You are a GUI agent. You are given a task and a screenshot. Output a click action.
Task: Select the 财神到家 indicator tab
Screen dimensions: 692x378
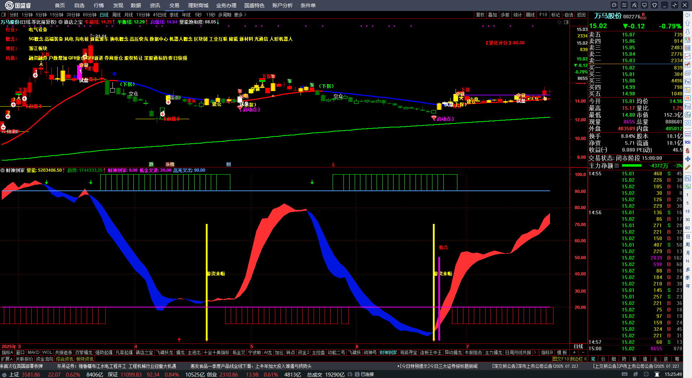tap(388, 352)
